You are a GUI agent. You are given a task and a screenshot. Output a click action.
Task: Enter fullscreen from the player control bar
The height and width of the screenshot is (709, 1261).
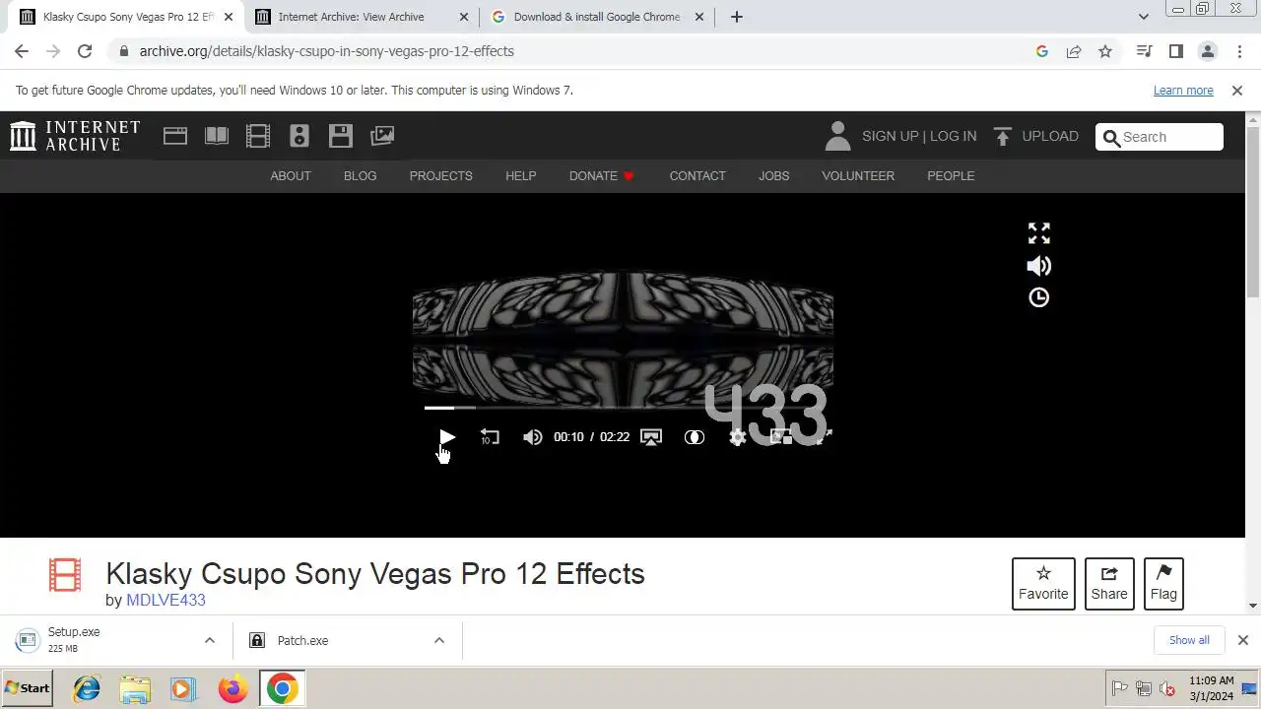point(824,437)
